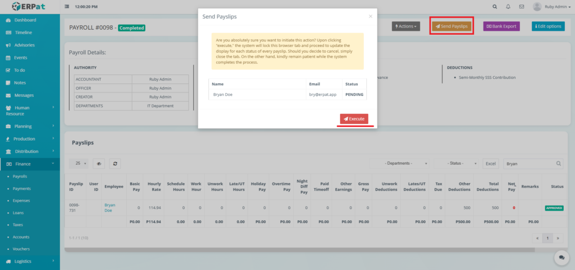Open the Status filter dropdown
575x270 pixels.
click(456, 164)
